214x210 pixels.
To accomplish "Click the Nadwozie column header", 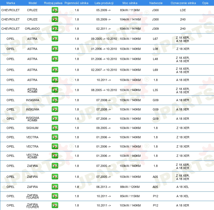I will tap(156, 3).
